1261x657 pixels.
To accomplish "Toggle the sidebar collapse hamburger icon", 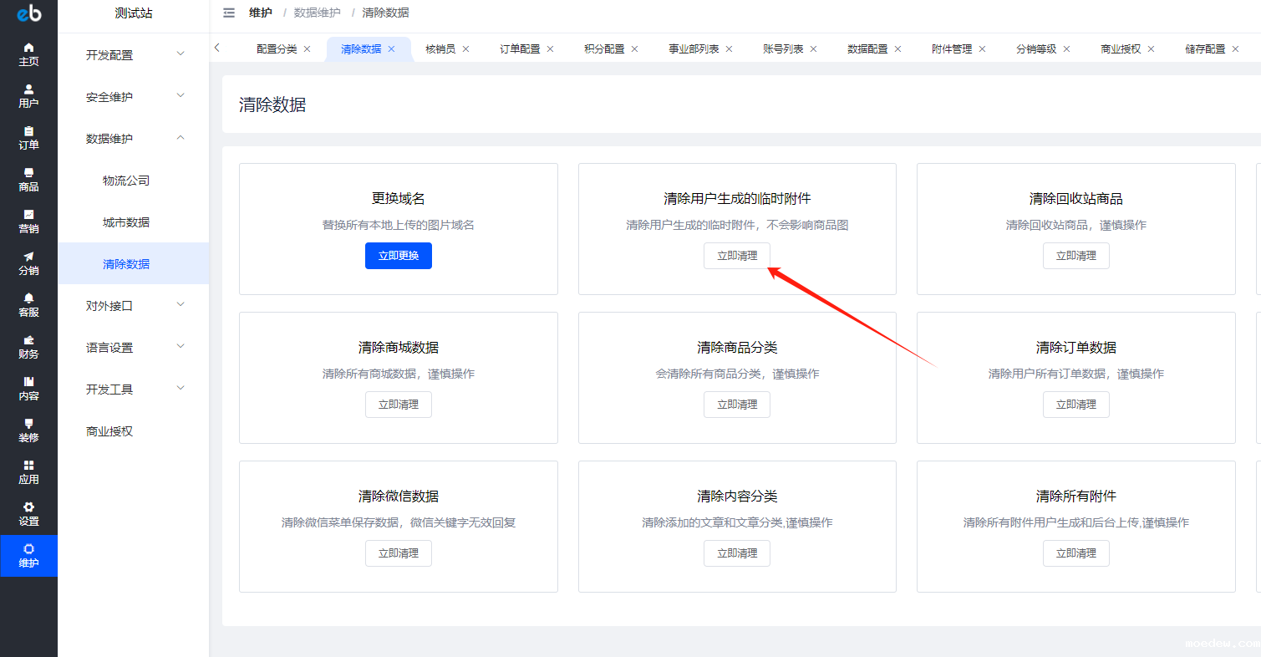I will coord(229,13).
